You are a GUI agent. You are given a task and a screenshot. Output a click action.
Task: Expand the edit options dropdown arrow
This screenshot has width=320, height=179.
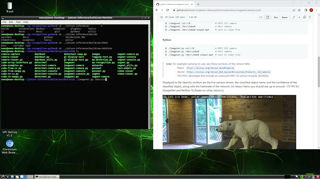click(299, 17)
